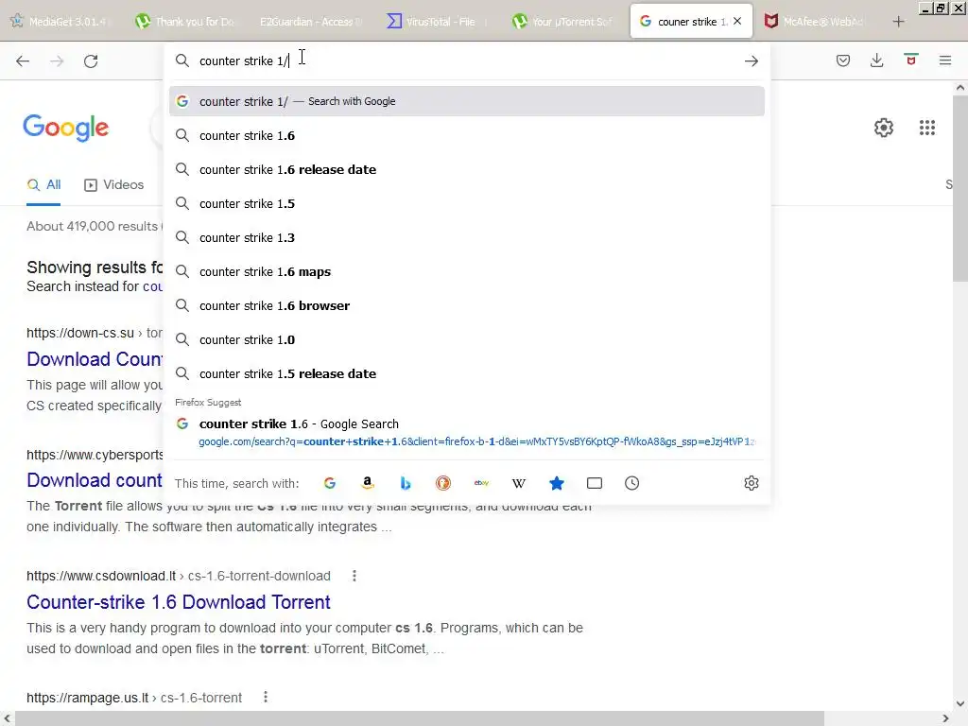Click the scroll left arrow
Screen dimensions: 968x726
8,718
